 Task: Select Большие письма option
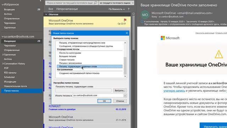point(67,56)
